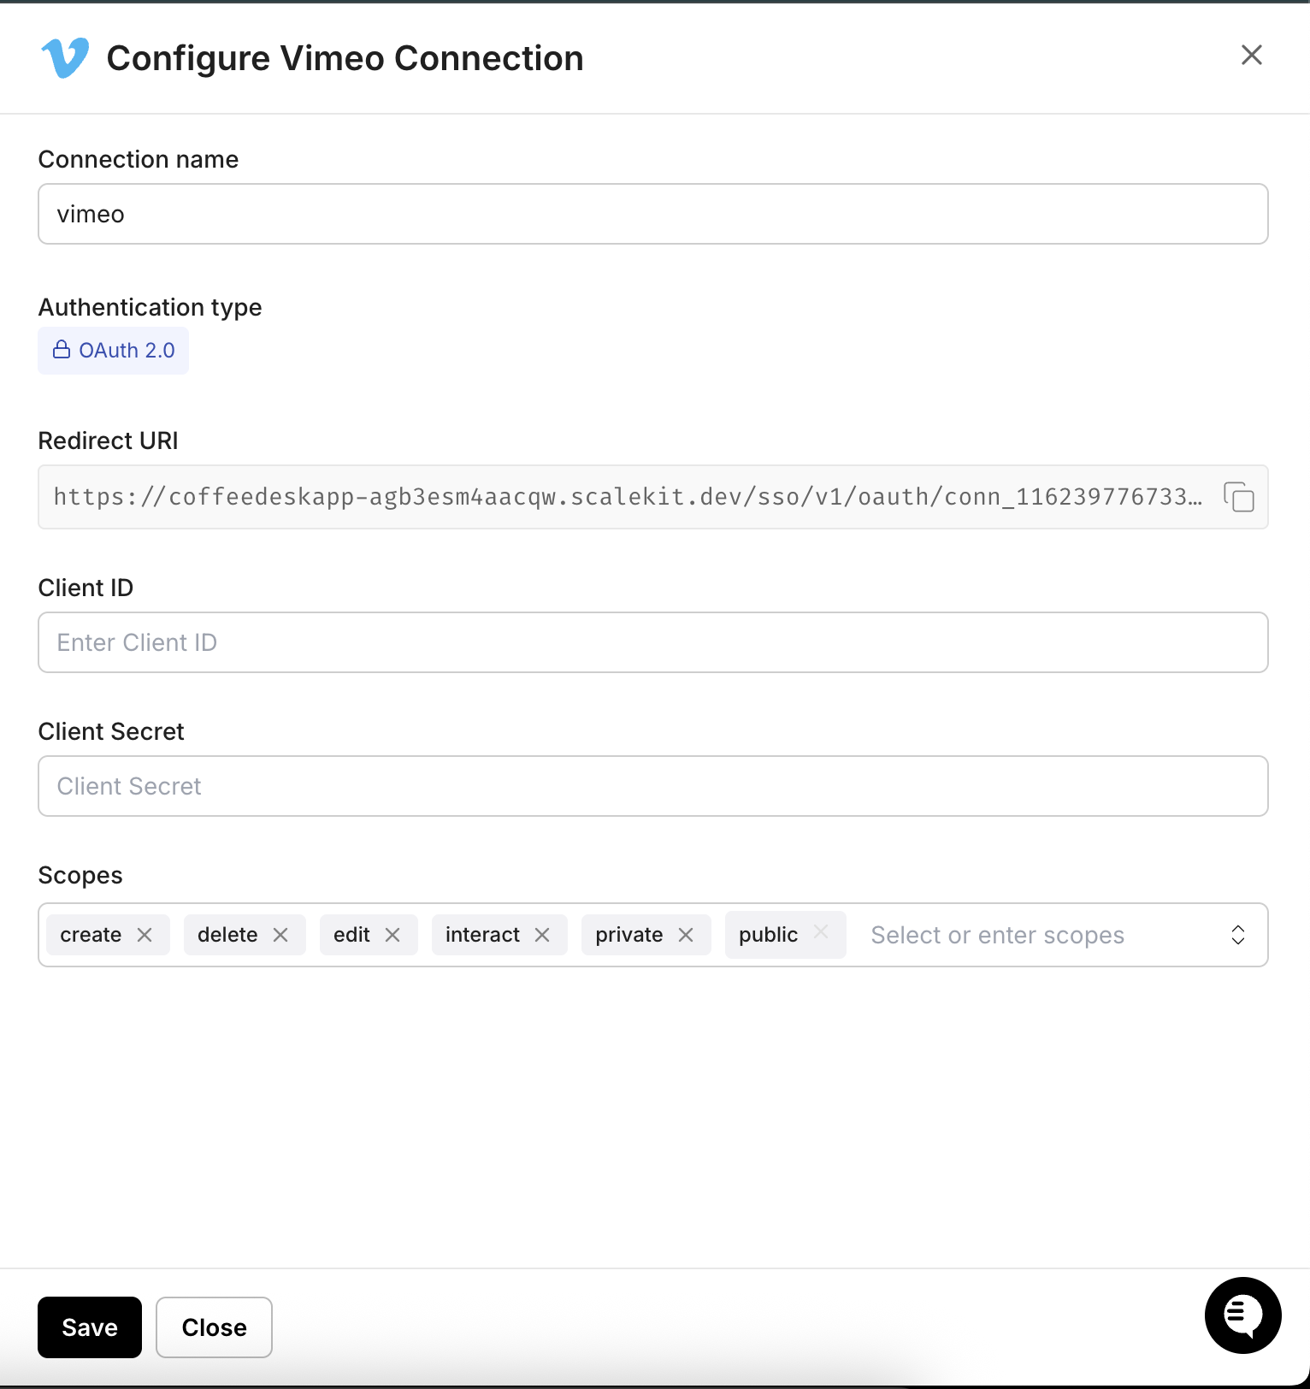Click the lock icon in the OAuth badge
The width and height of the screenshot is (1310, 1389).
point(62,350)
